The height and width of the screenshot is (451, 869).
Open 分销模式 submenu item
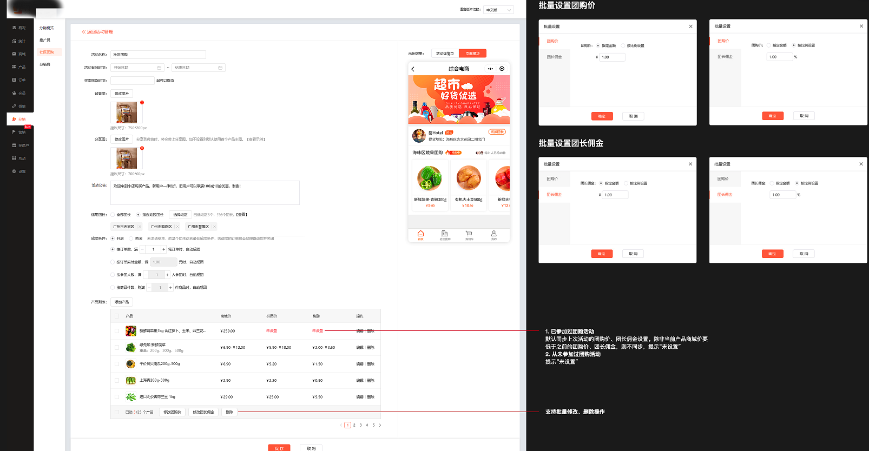point(47,28)
